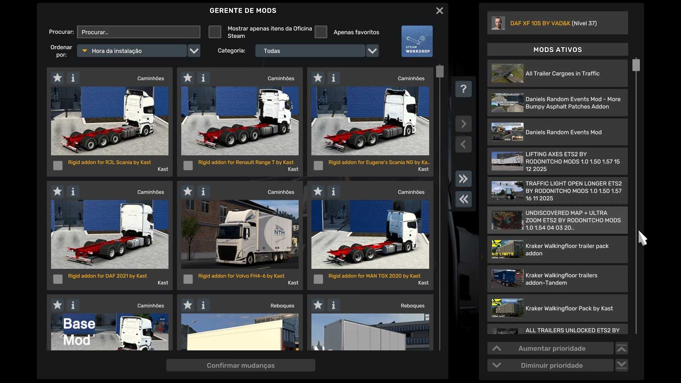The width and height of the screenshot is (681, 383).
Task: Open info for Rigid addon Volvo FH4-6
Action: point(203,191)
